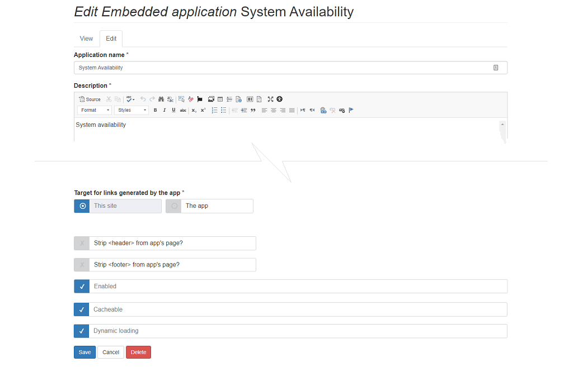
Task: Click the Insert Horizontal Line icon
Action: pyautogui.click(x=229, y=99)
